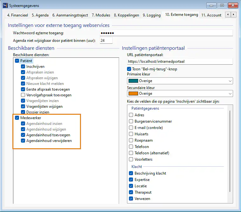Screen dimensions: 241x212
Task: Focus the Wachtwoord externe toegang field
Action: 166,33
